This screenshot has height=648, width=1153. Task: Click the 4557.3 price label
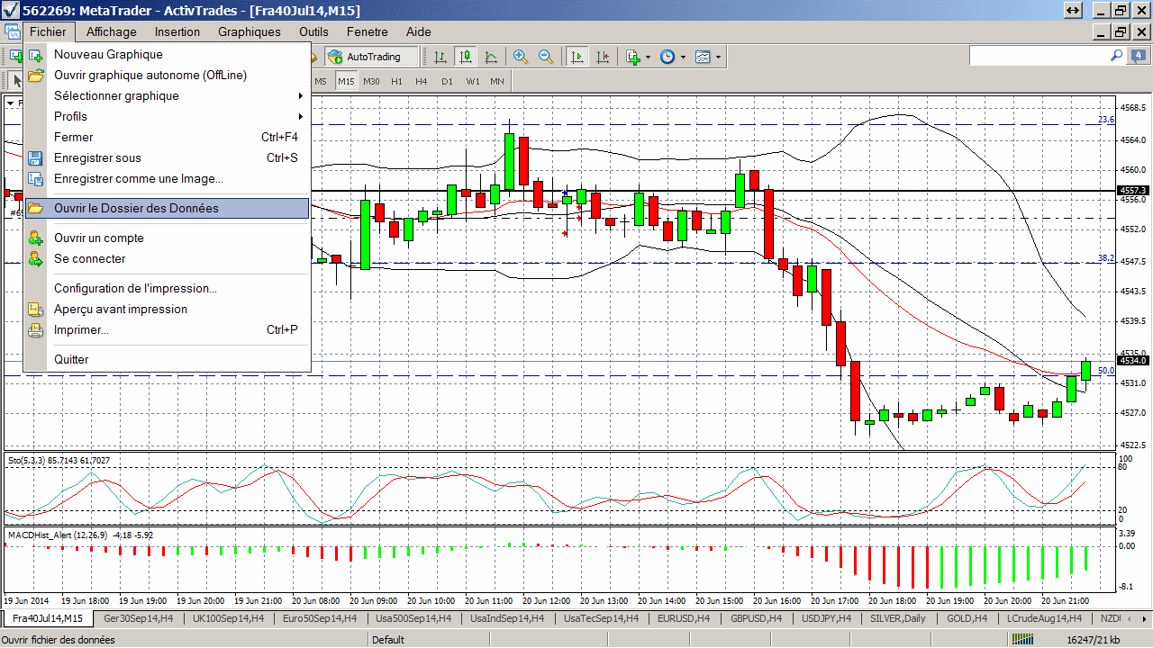pos(1132,191)
